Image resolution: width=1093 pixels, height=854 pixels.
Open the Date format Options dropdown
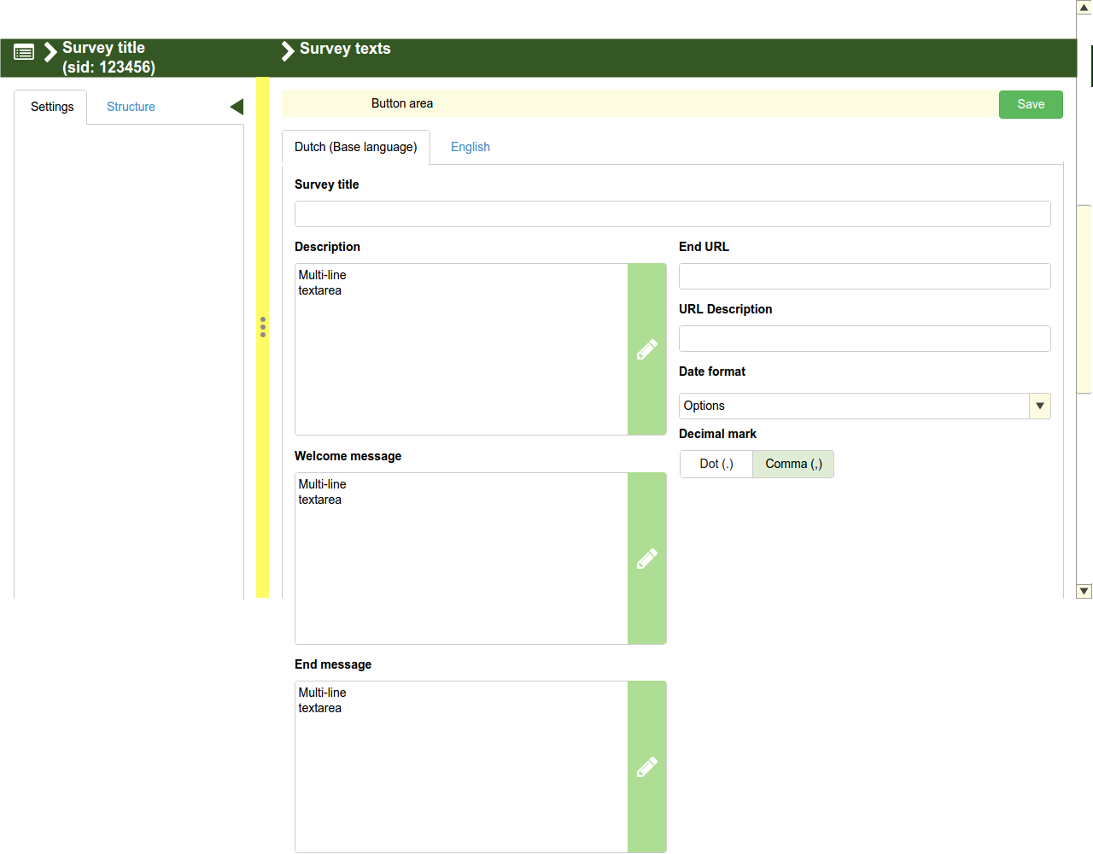click(x=854, y=406)
